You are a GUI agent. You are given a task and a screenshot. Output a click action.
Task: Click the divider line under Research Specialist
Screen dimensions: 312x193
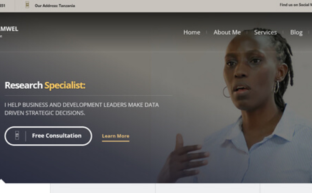[x=88, y=96]
